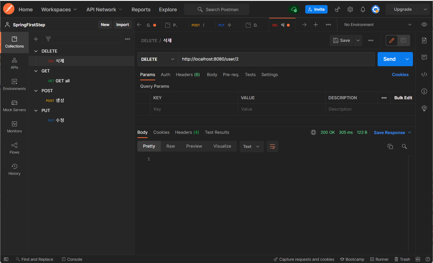Click the Import button

(x=123, y=25)
